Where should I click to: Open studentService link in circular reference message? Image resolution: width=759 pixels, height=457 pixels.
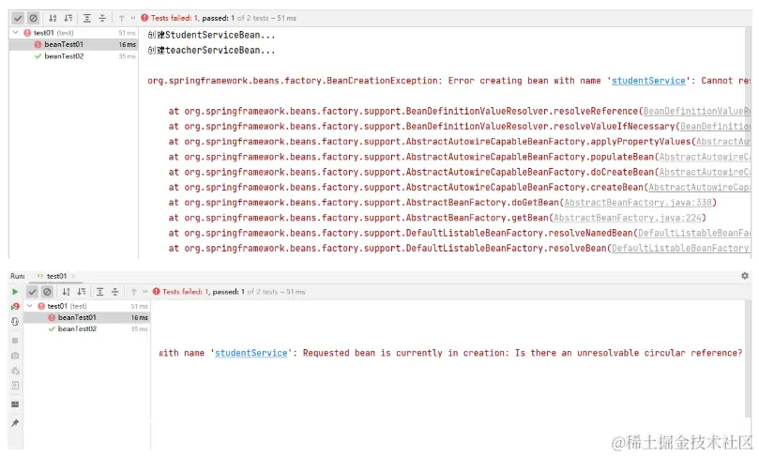tap(251, 353)
